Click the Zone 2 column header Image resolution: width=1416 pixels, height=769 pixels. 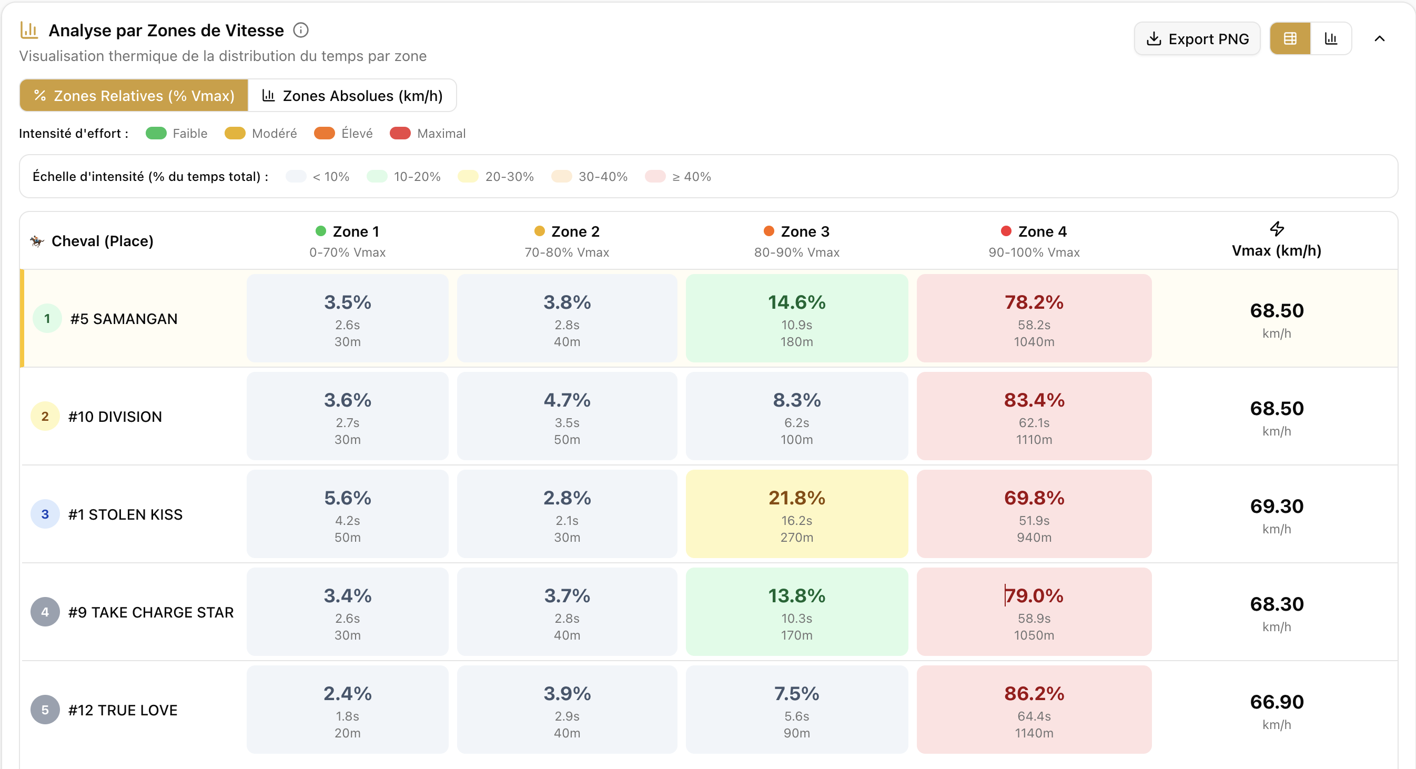pyautogui.click(x=567, y=241)
